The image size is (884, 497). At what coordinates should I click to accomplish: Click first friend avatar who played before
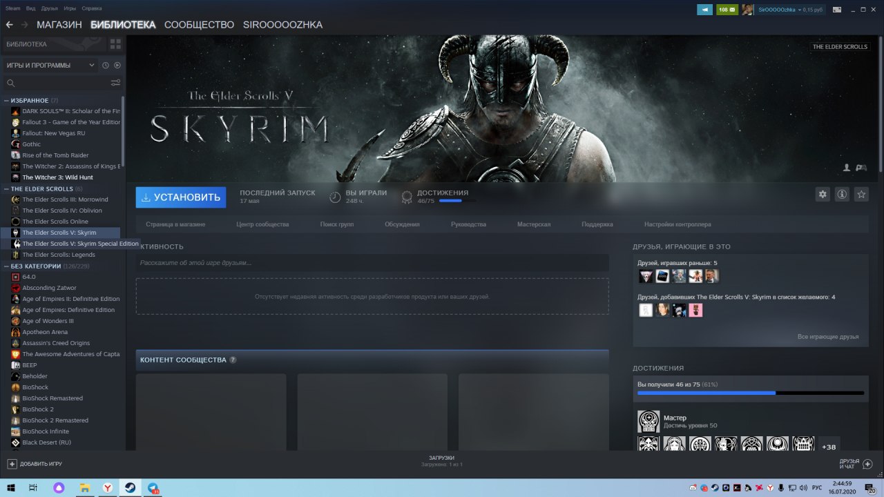coord(645,276)
